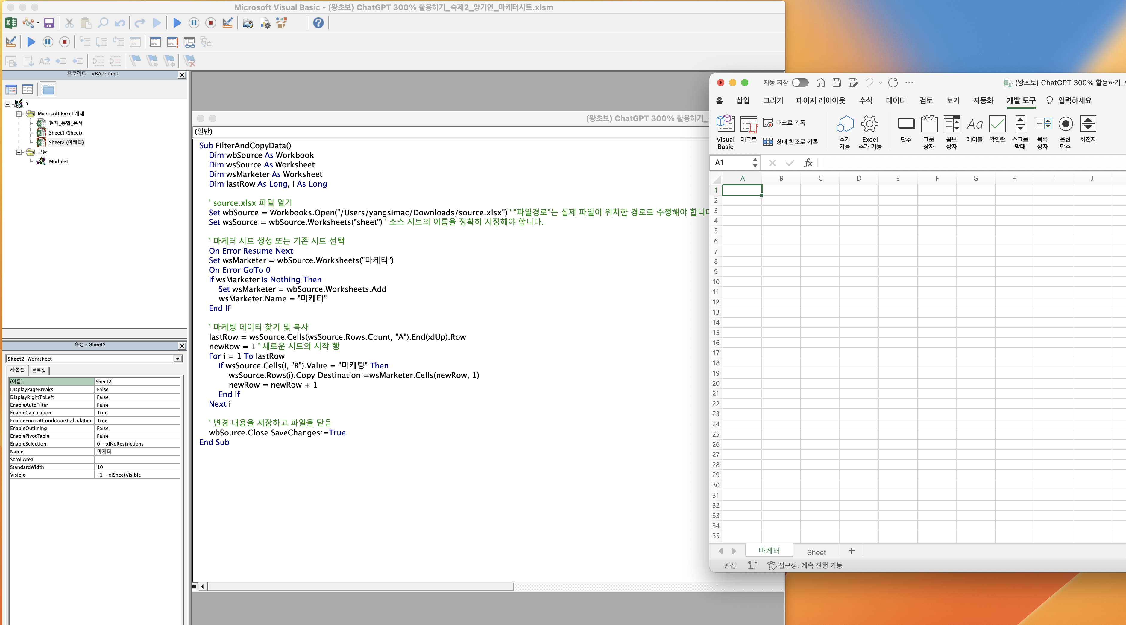
Task: Click 매크로 기록 in the ribbon
Action: click(784, 123)
